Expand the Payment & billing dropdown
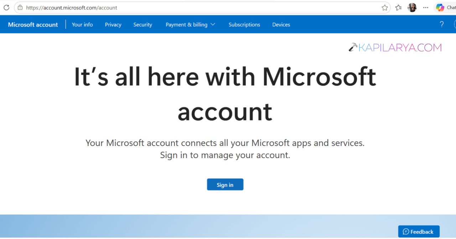 pyautogui.click(x=190, y=25)
